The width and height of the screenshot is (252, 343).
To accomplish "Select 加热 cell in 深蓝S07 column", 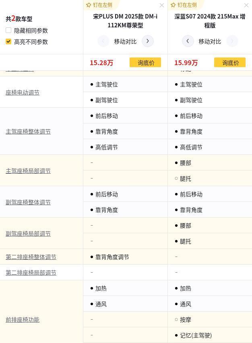I will click(x=210, y=288).
